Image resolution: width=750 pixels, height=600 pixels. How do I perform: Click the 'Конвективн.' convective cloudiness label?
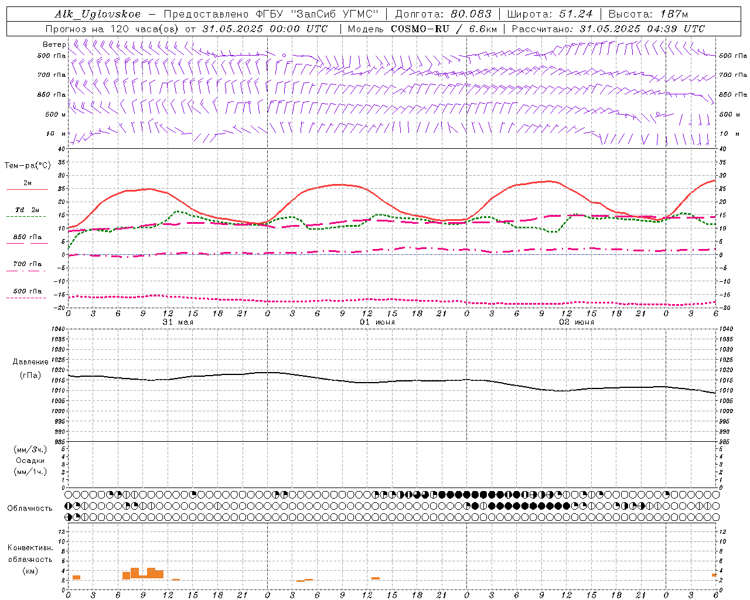click(30, 548)
